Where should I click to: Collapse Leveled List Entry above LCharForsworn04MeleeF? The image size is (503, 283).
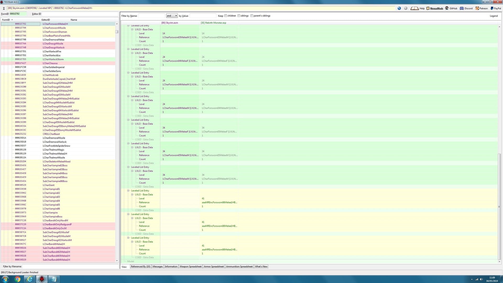(128, 49)
